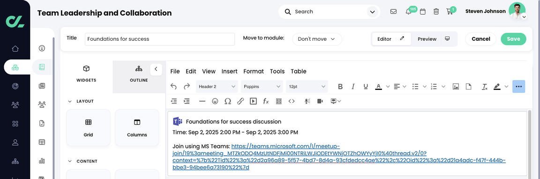Toggle underline formatting
The width and height of the screenshot is (540, 179).
[x=366, y=86]
